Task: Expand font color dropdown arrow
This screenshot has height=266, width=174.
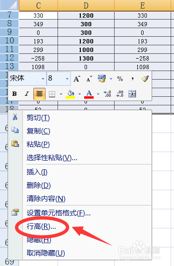Action: (x=98, y=94)
